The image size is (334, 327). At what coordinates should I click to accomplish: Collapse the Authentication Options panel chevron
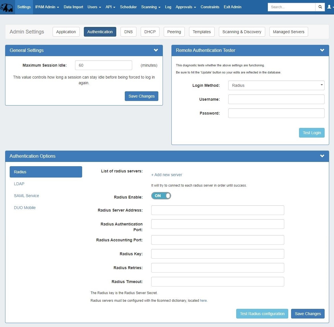click(x=322, y=156)
